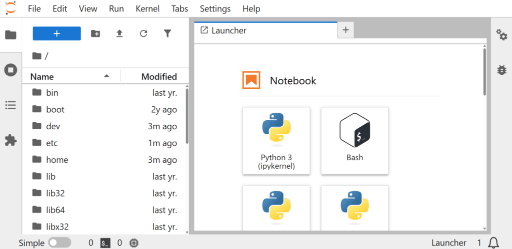The height and width of the screenshot is (249, 512).
Task: Select the lib32 folder
Action: point(104,193)
